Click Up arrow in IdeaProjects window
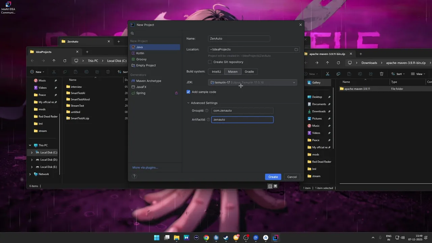432x243 pixels. [54, 61]
